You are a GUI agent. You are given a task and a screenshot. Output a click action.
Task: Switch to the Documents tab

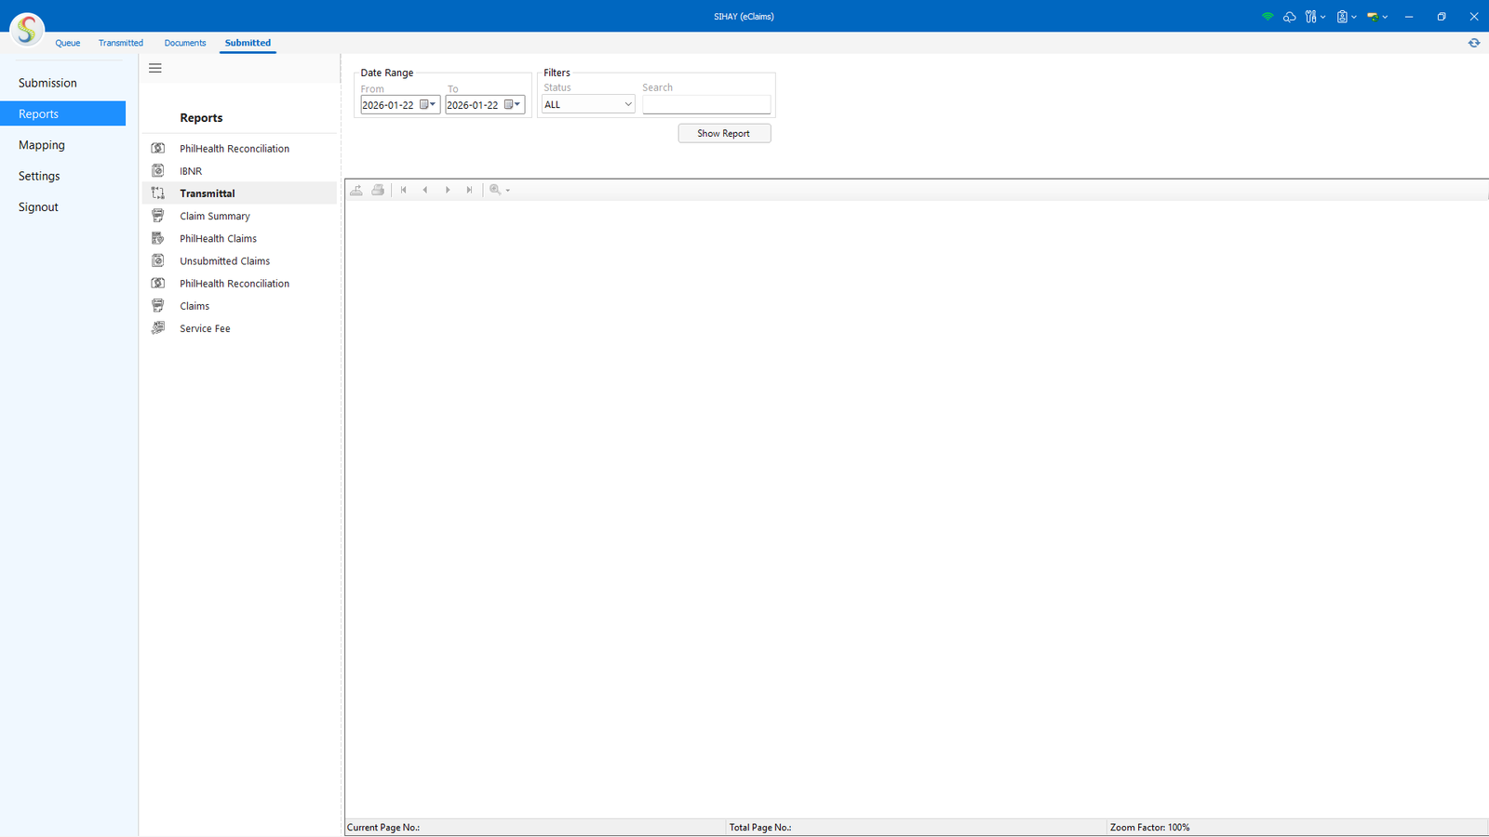[185, 43]
